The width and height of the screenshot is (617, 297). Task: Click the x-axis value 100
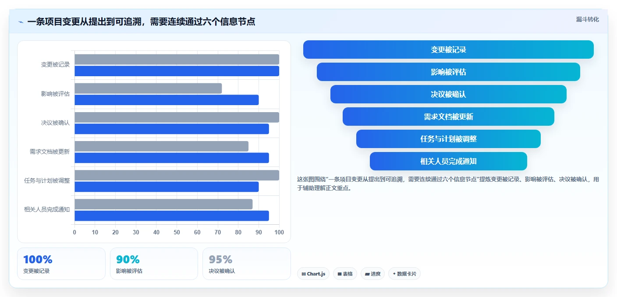tap(279, 232)
